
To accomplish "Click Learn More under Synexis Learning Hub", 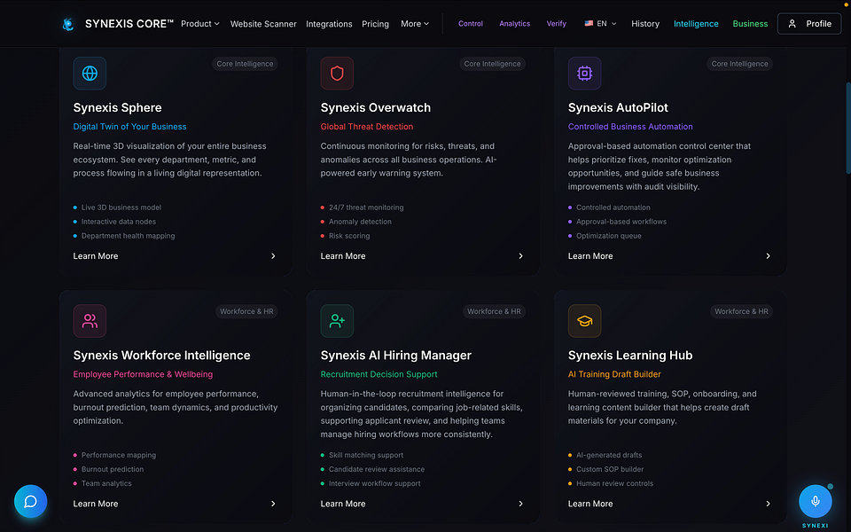I will (590, 504).
